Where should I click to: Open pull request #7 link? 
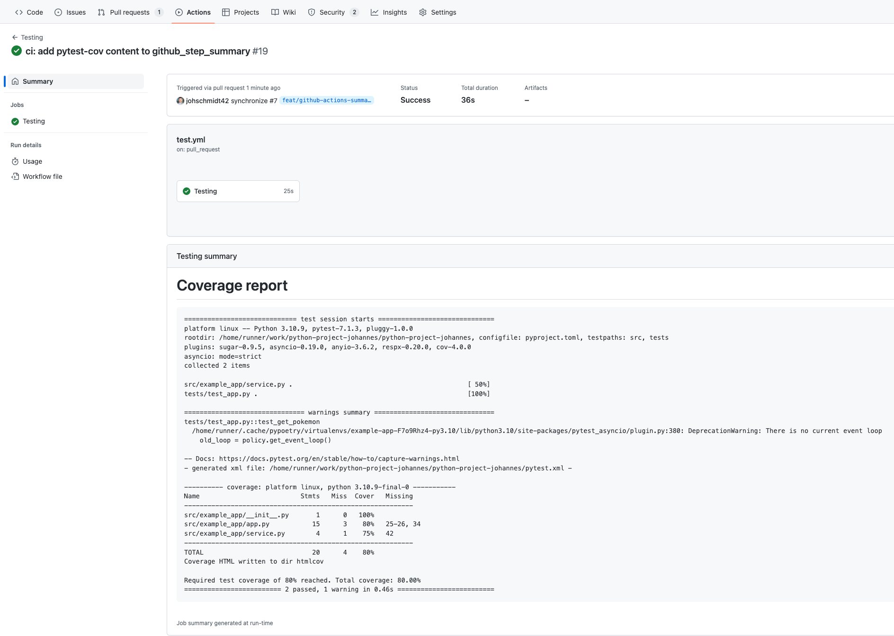(273, 101)
